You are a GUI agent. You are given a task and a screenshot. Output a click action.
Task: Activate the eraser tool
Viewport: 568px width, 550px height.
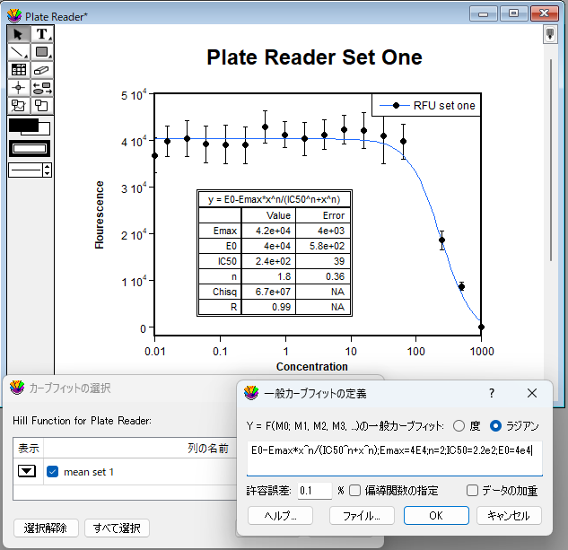pyautogui.click(x=41, y=70)
